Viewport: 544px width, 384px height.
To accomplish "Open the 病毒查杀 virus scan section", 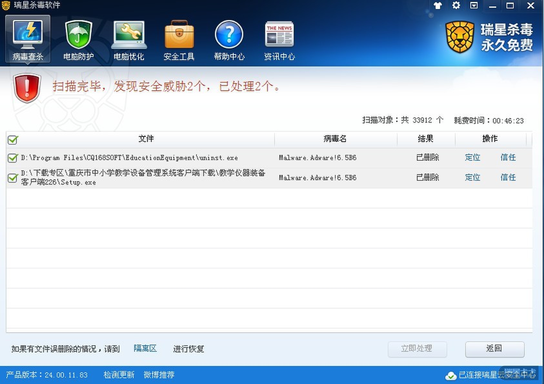I will [28, 39].
